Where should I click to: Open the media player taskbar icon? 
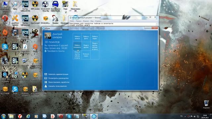point(36,116)
